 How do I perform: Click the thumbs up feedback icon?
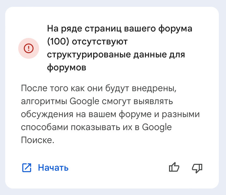point(174,167)
